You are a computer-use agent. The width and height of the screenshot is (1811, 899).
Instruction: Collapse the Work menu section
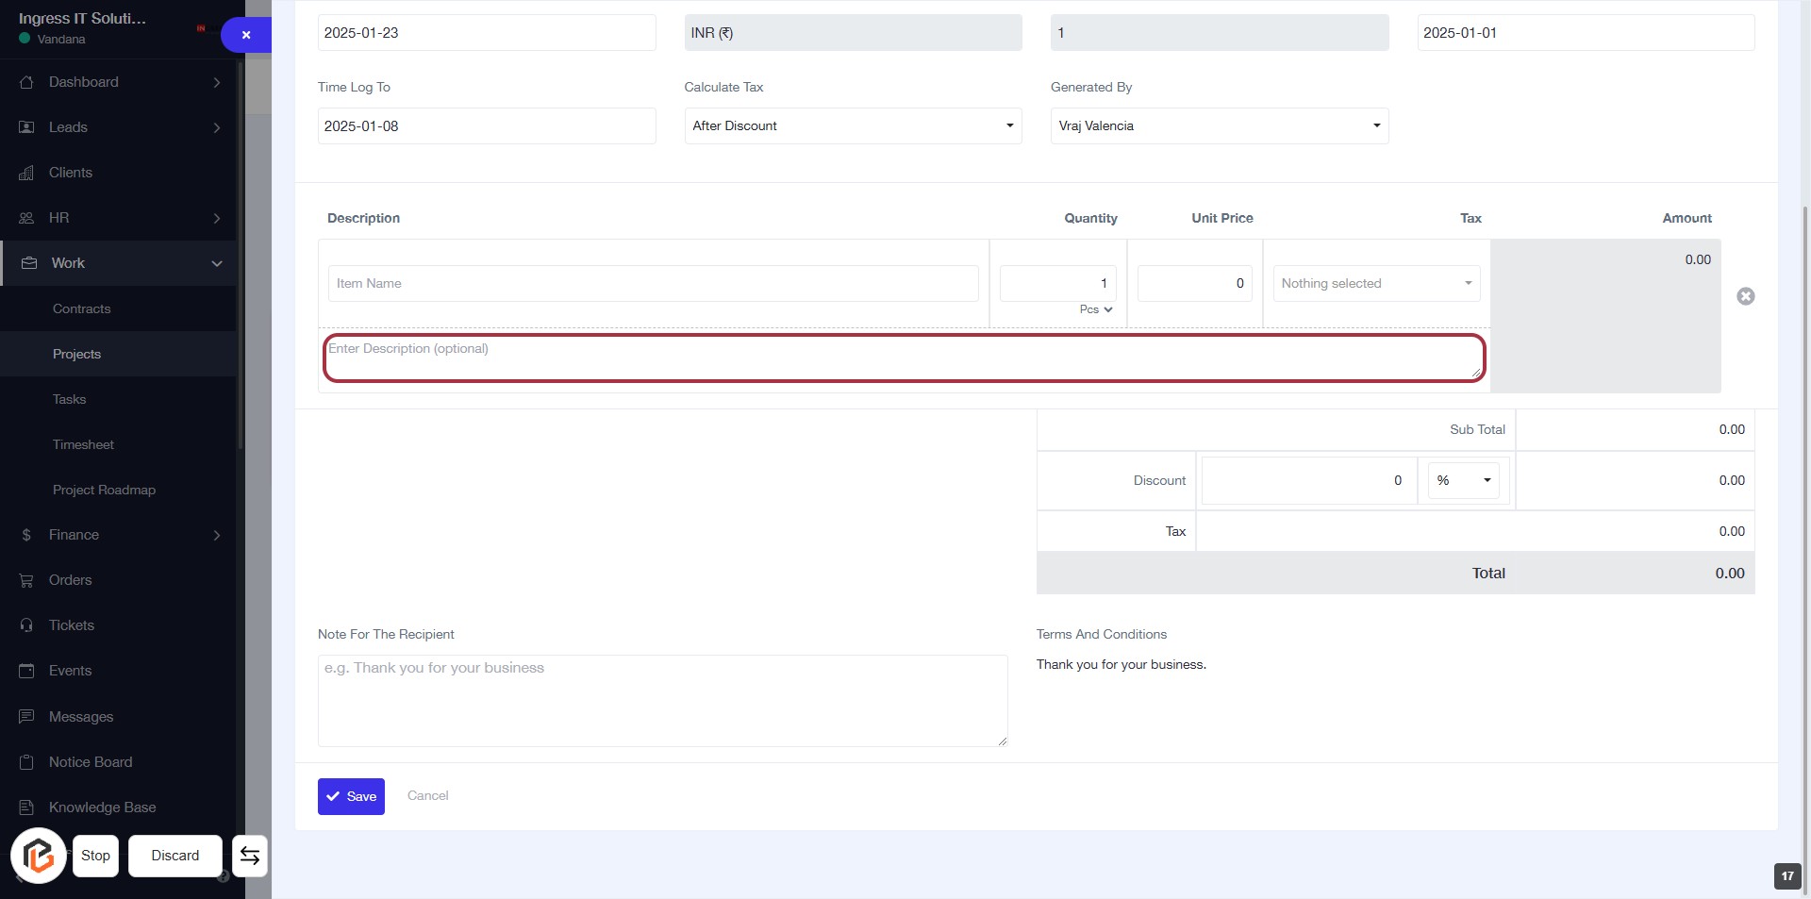[216, 263]
